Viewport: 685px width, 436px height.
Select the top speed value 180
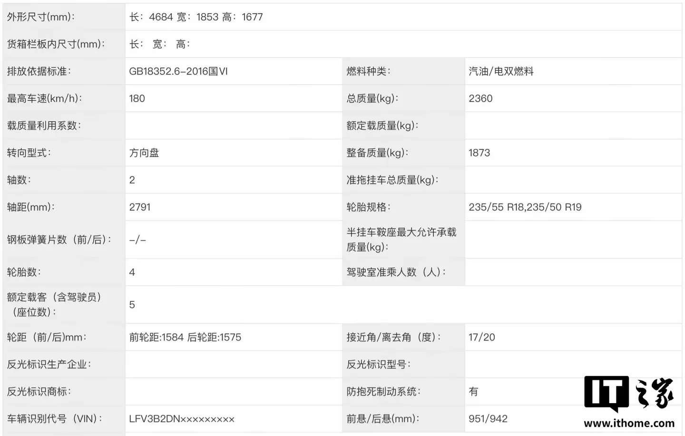coord(137,98)
